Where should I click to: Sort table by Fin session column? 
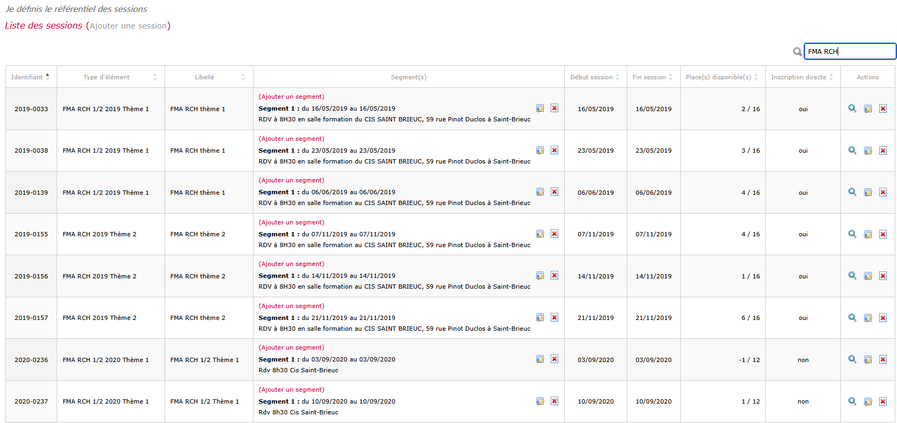coord(653,77)
